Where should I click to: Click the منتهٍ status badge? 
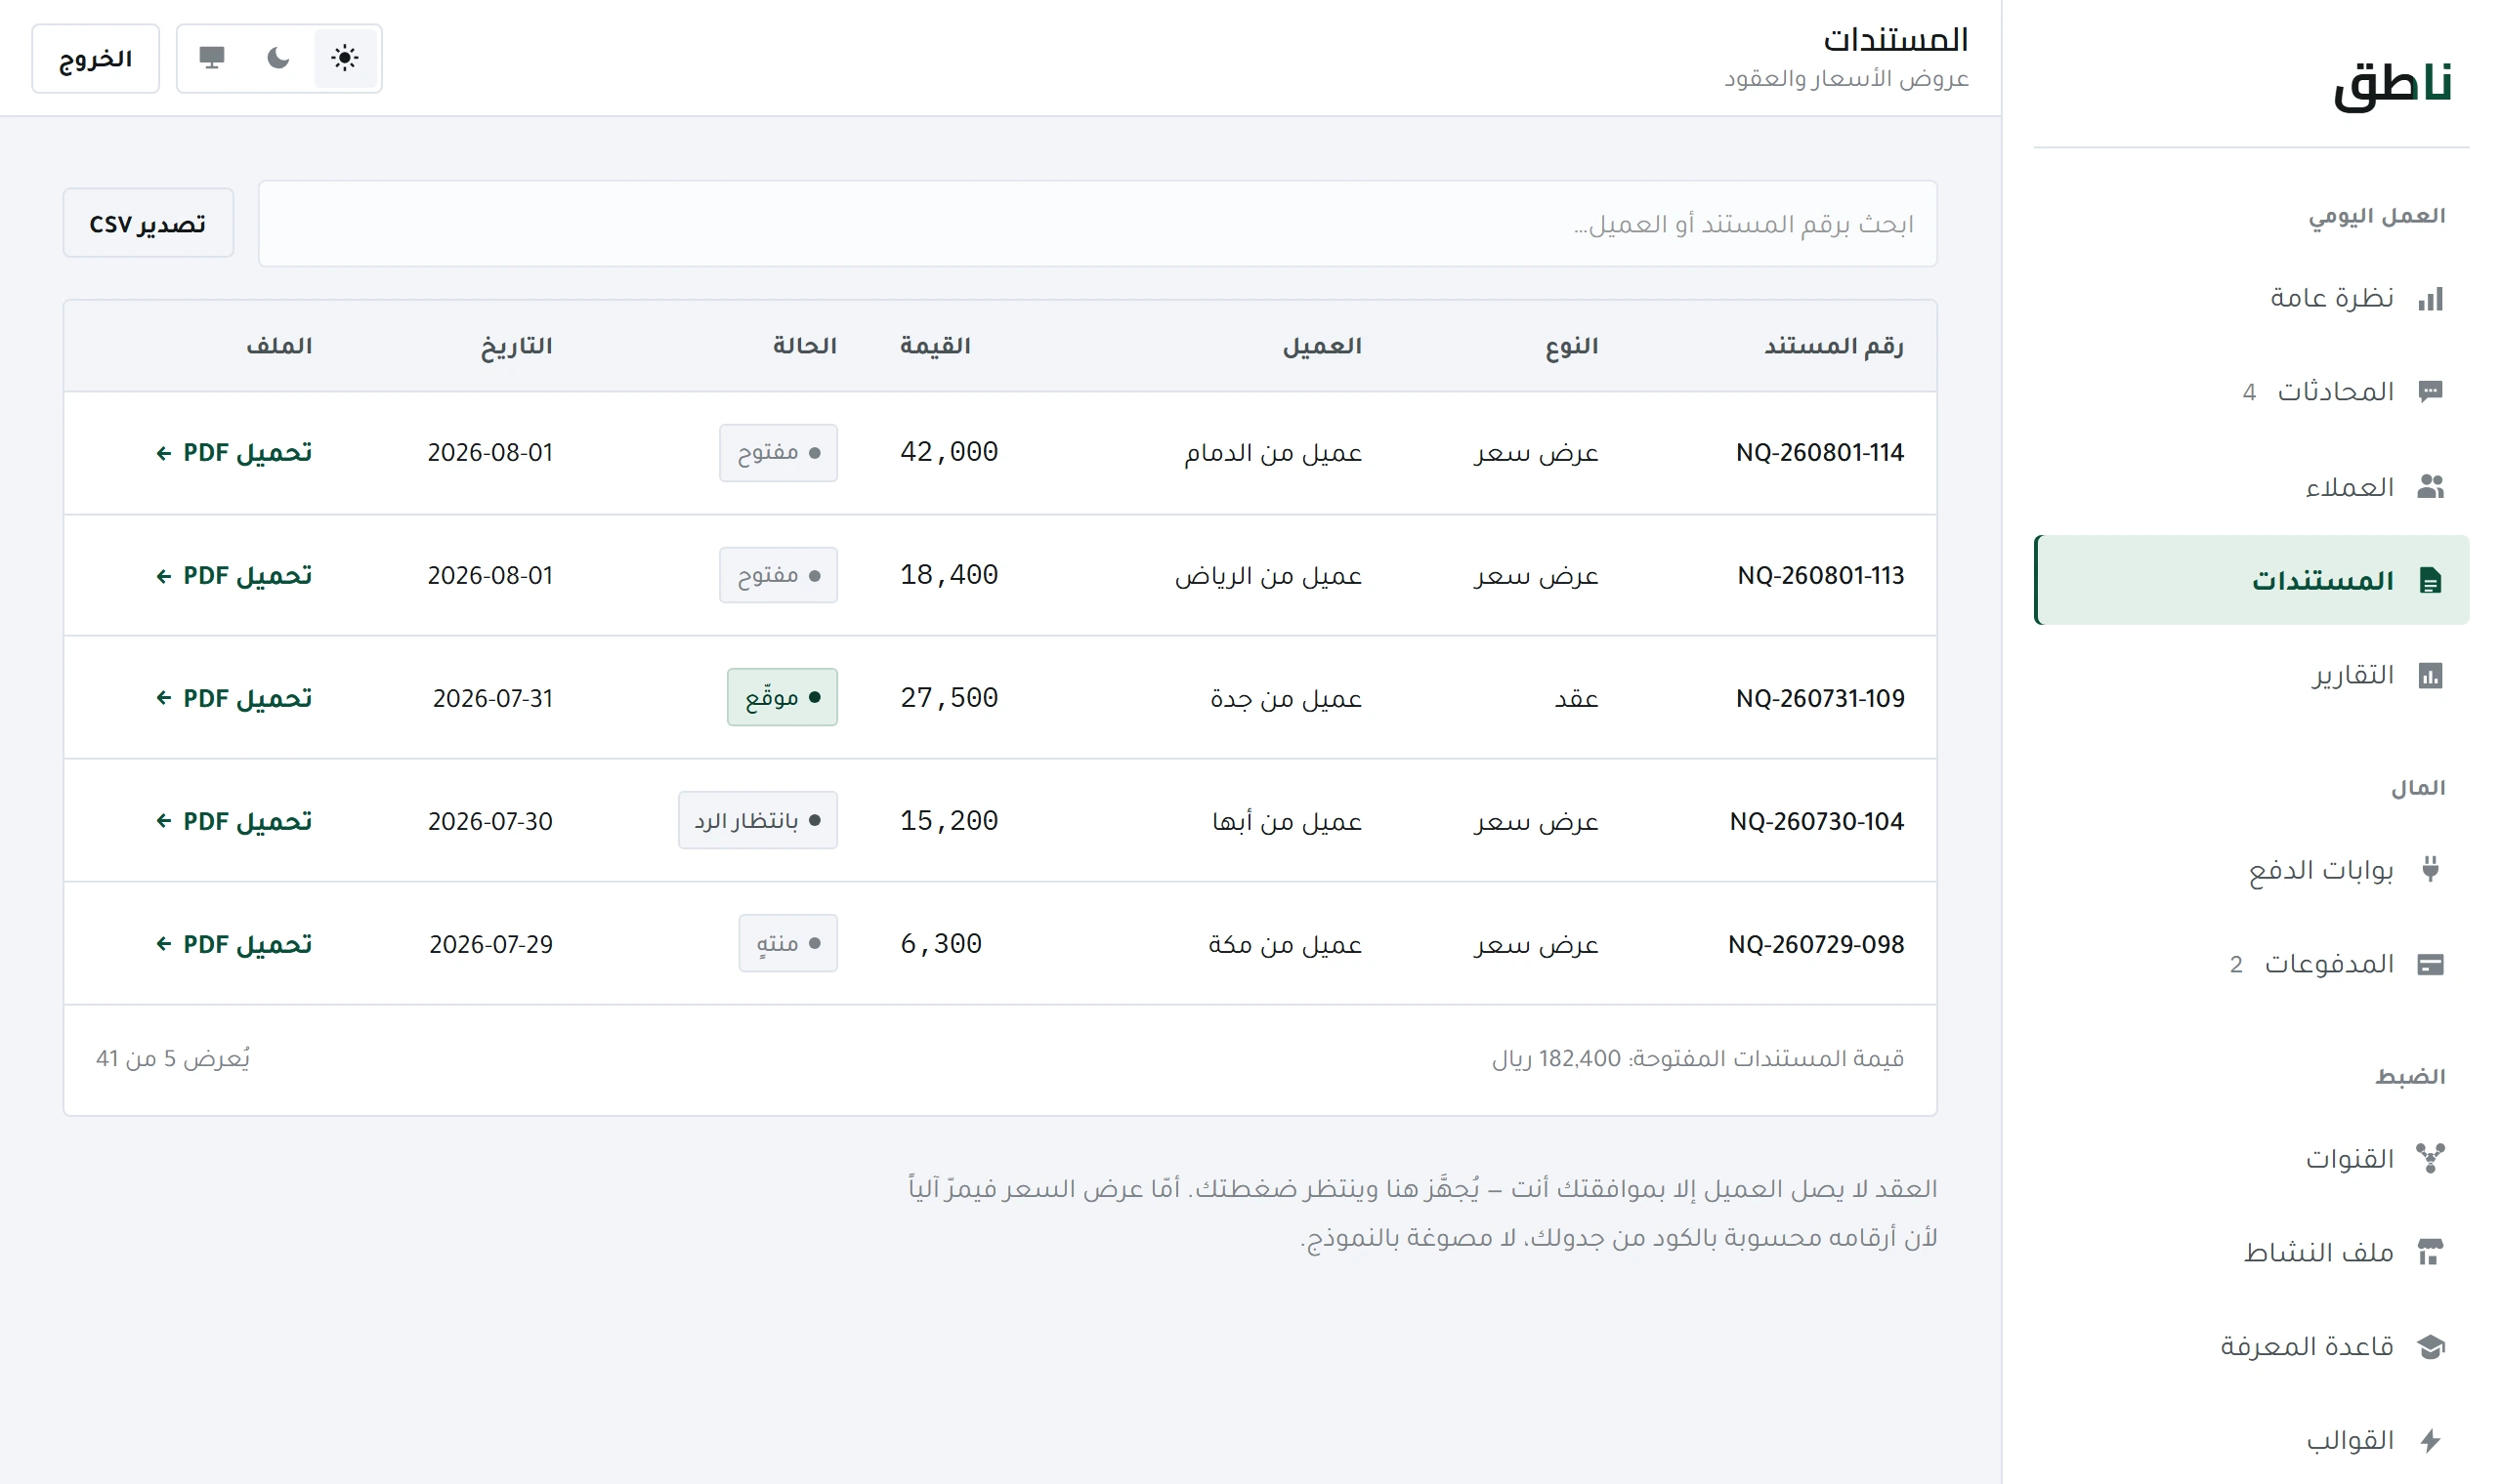pos(788,943)
